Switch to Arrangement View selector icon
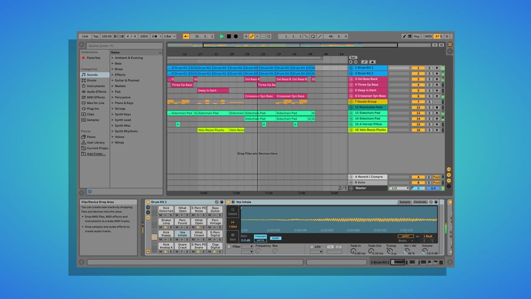 tap(450, 44)
